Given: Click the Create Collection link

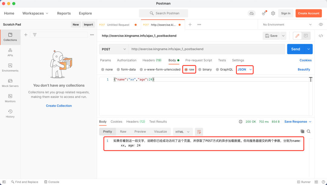Looking at the screenshot, I should pyautogui.click(x=59, y=106).
